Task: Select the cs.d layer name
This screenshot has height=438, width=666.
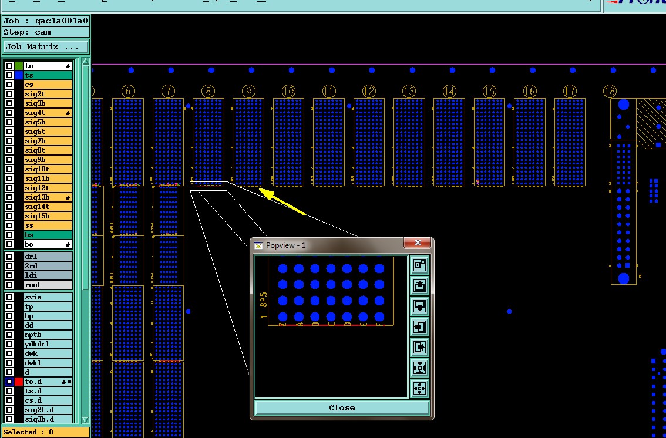Action: point(48,400)
